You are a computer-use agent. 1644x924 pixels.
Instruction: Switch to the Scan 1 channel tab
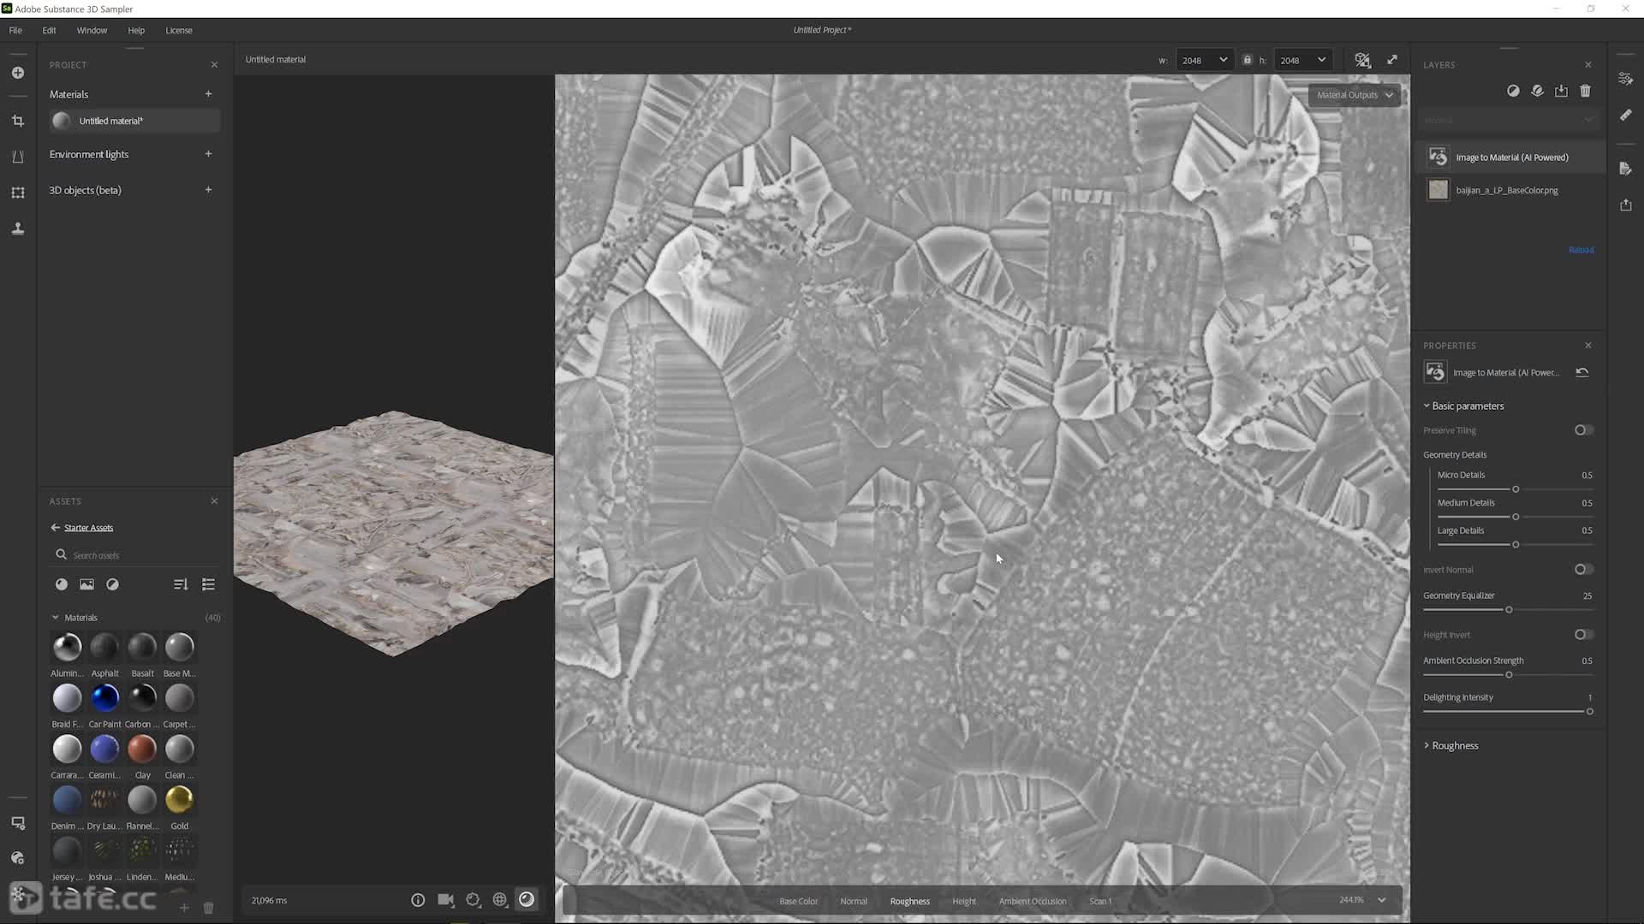(1100, 901)
